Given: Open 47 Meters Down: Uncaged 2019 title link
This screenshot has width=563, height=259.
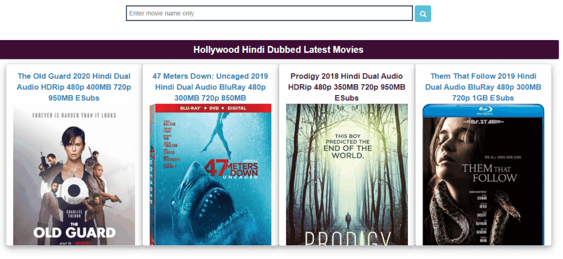Looking at the screenshot, I should (210, 87).
